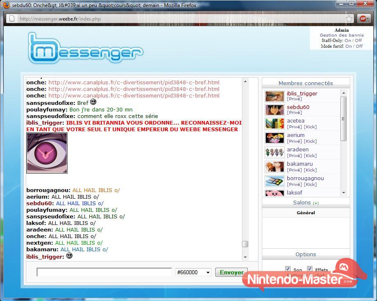Open aradeen's avatar in member list

[275, 153]
